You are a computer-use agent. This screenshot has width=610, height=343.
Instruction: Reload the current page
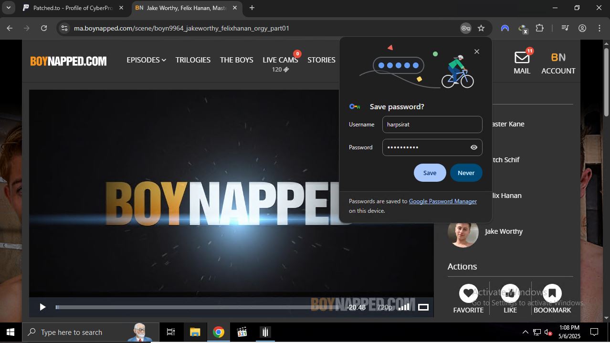[44, 28]
